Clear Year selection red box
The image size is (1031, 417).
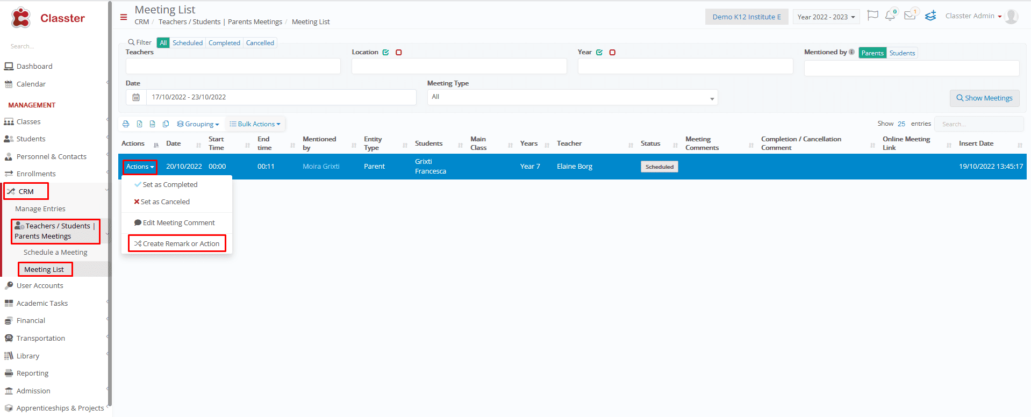pyautogui.click(x=612, y=53)
